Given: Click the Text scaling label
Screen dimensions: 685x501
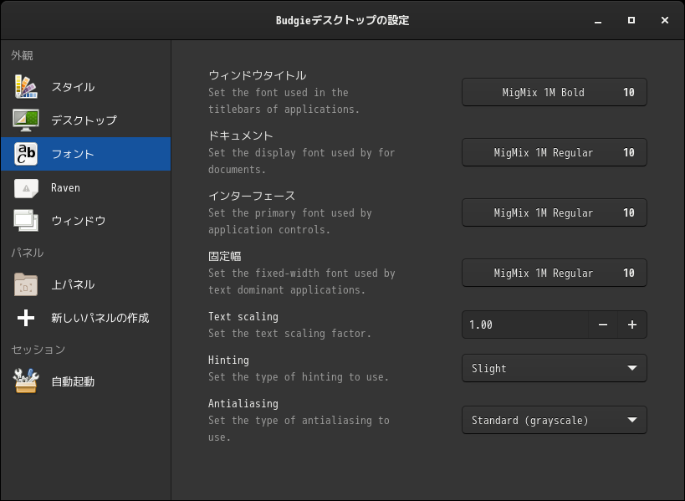Looking at the screenshot, I should [x=243, y=317].
